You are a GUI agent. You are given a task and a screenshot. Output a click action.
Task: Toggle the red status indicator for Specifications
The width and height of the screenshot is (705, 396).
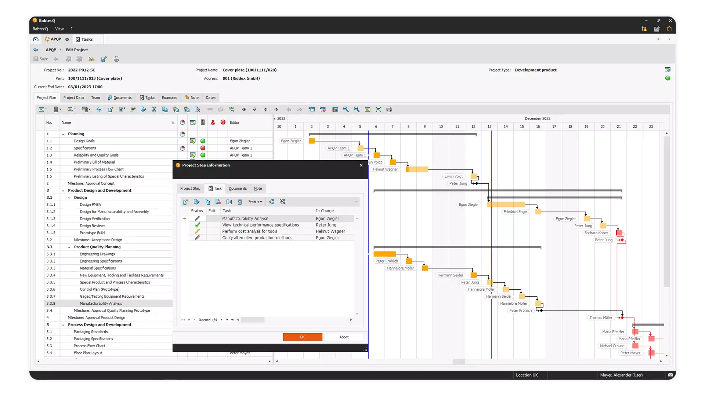(x=203, y=148)
